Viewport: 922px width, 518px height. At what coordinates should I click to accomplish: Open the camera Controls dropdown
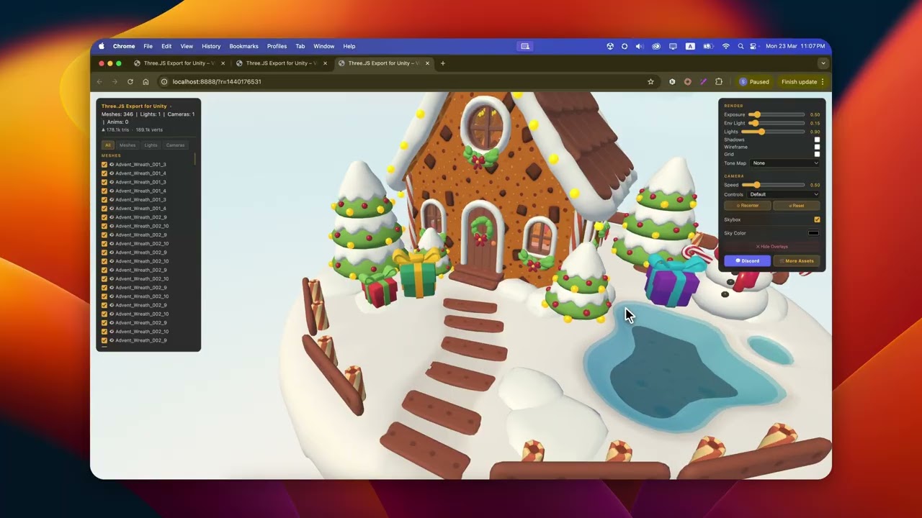(x=784, y=194)
